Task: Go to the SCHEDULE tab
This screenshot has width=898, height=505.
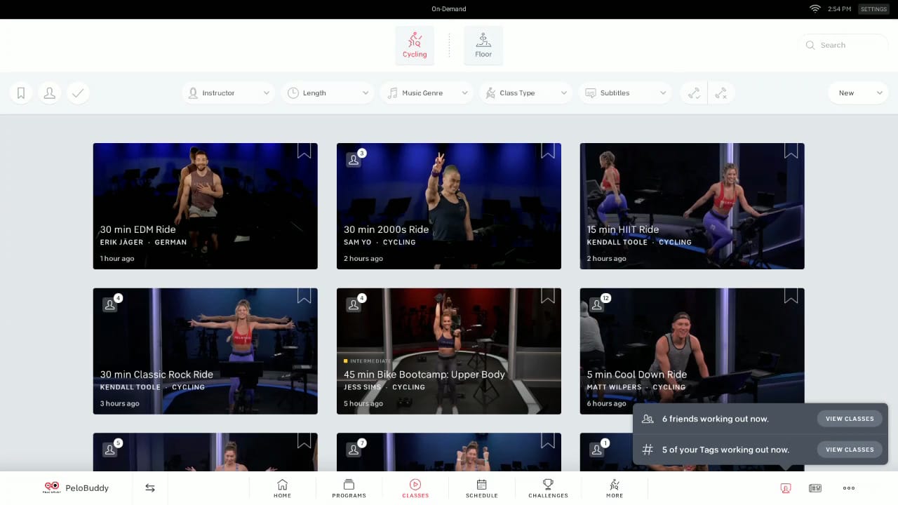Action: 482,488
